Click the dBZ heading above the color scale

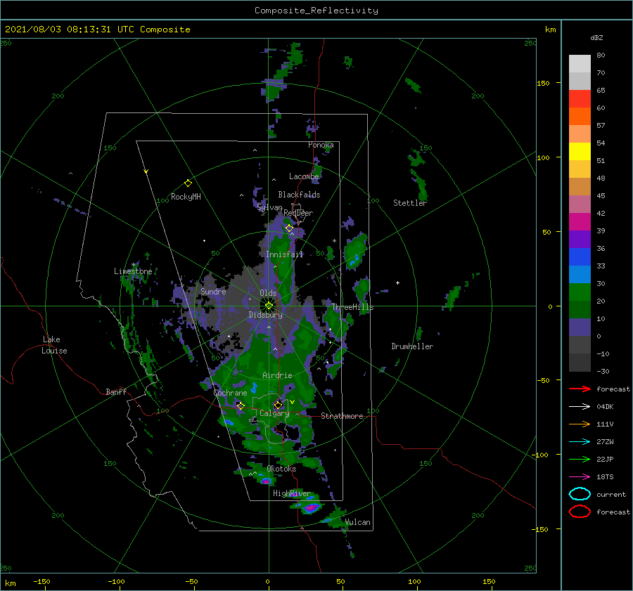point(596,37)
